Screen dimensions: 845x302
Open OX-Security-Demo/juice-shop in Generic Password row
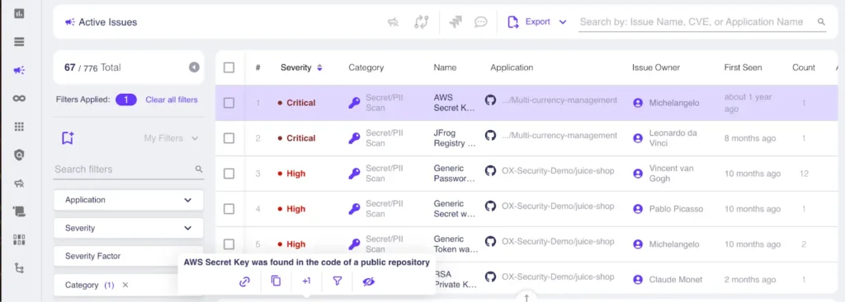tap(558, 171)
